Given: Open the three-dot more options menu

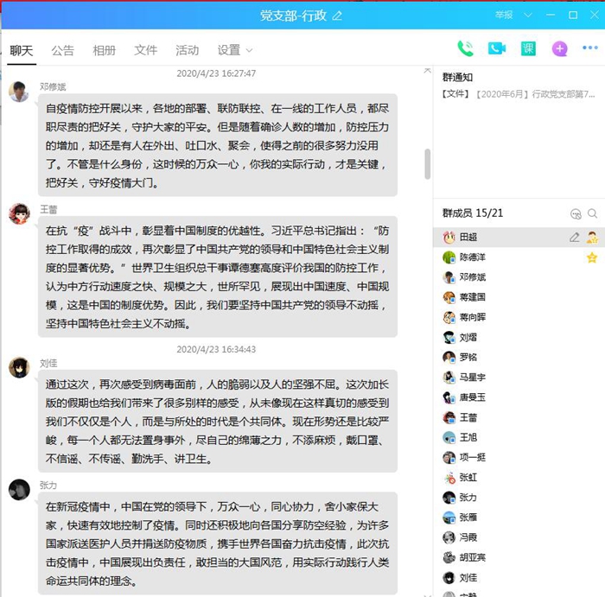Looking at the screenshot, I should (x=589, y=49).
